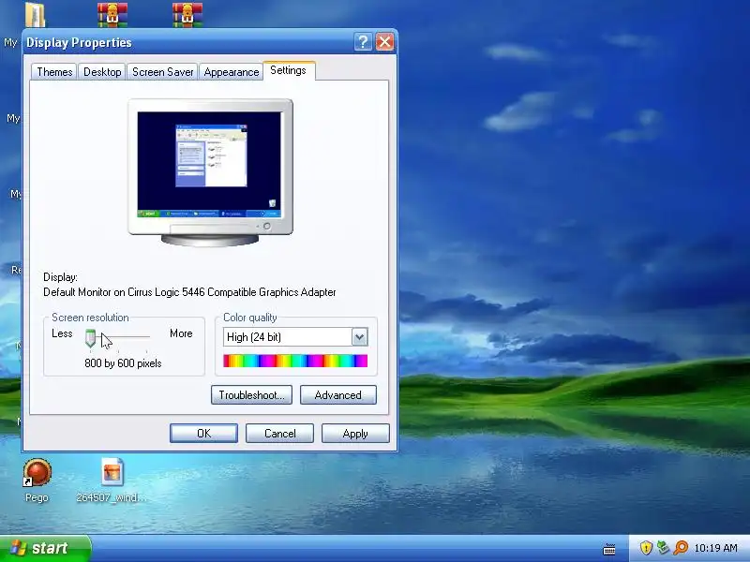This screenshot has height=562, width=750.
Task: Click the taskbar clock showing 10:19 AM
Action: pos(715,548)
